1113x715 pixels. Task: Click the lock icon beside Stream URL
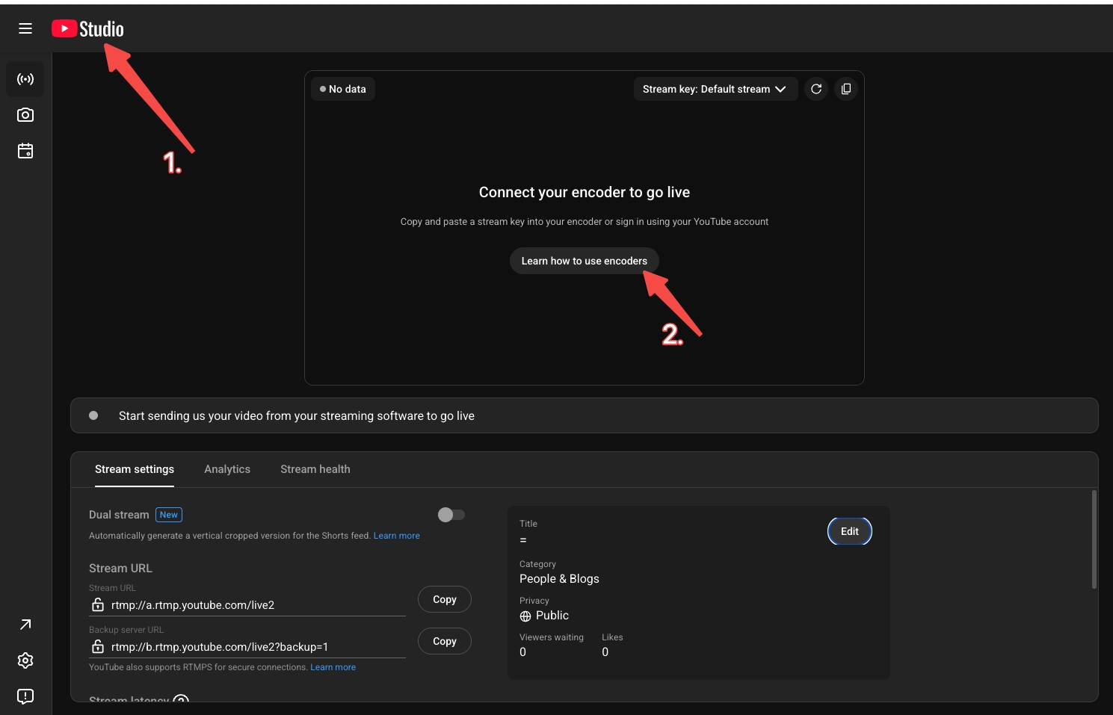(98, 604)
